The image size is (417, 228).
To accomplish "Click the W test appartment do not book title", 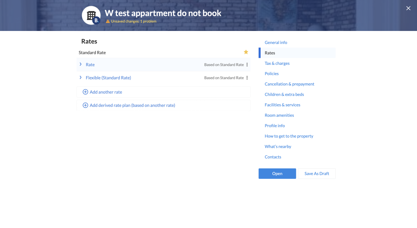I will click(x=163, y=13).
